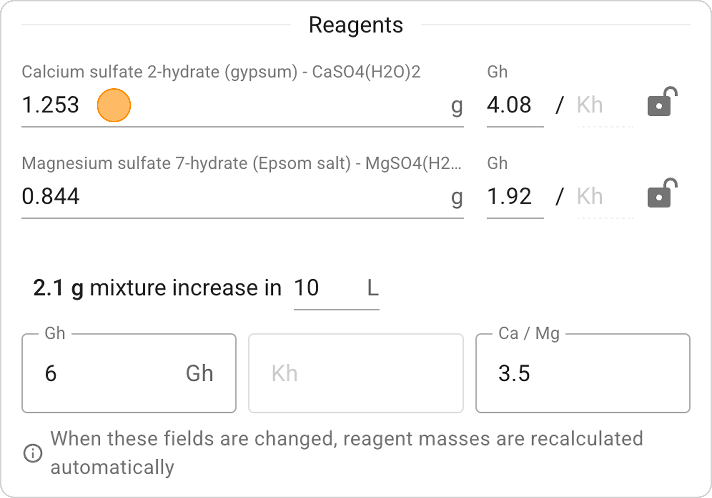The image size is (712, 498).
Task: Click the L unit beside the volume
Action: tap(372, 288)
